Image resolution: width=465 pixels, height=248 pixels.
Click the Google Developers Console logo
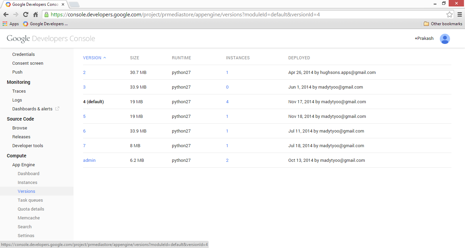[x=51, y=38]
